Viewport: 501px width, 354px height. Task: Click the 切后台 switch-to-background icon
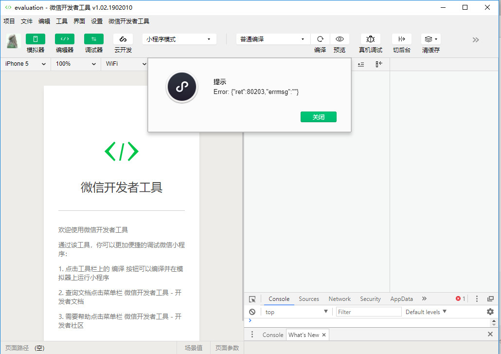click(x=402, y=39)
